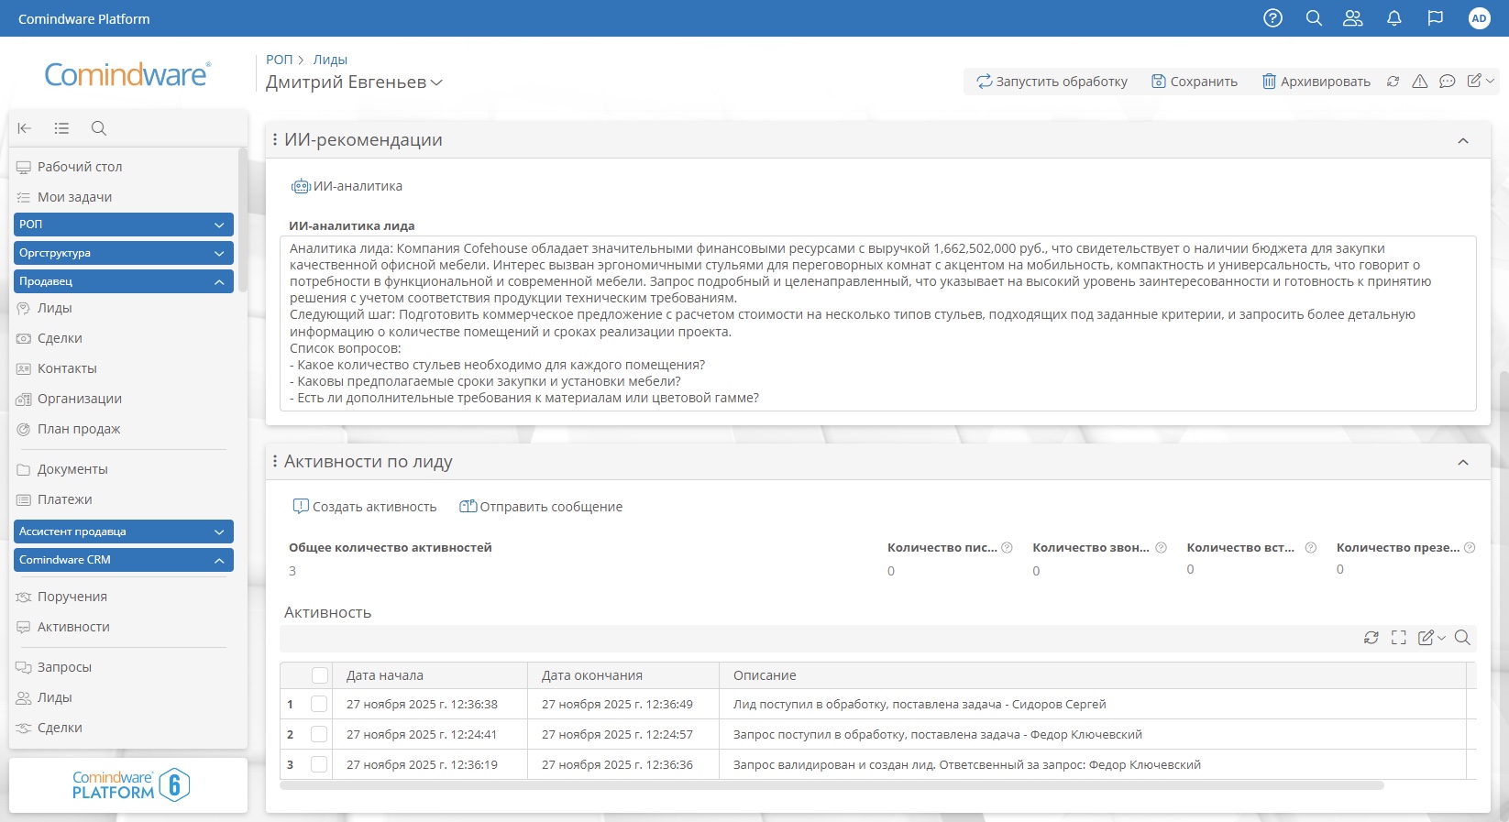Go to Контакты in sidebar
The image size is (1509, 822).
click(x=67, y=368)
